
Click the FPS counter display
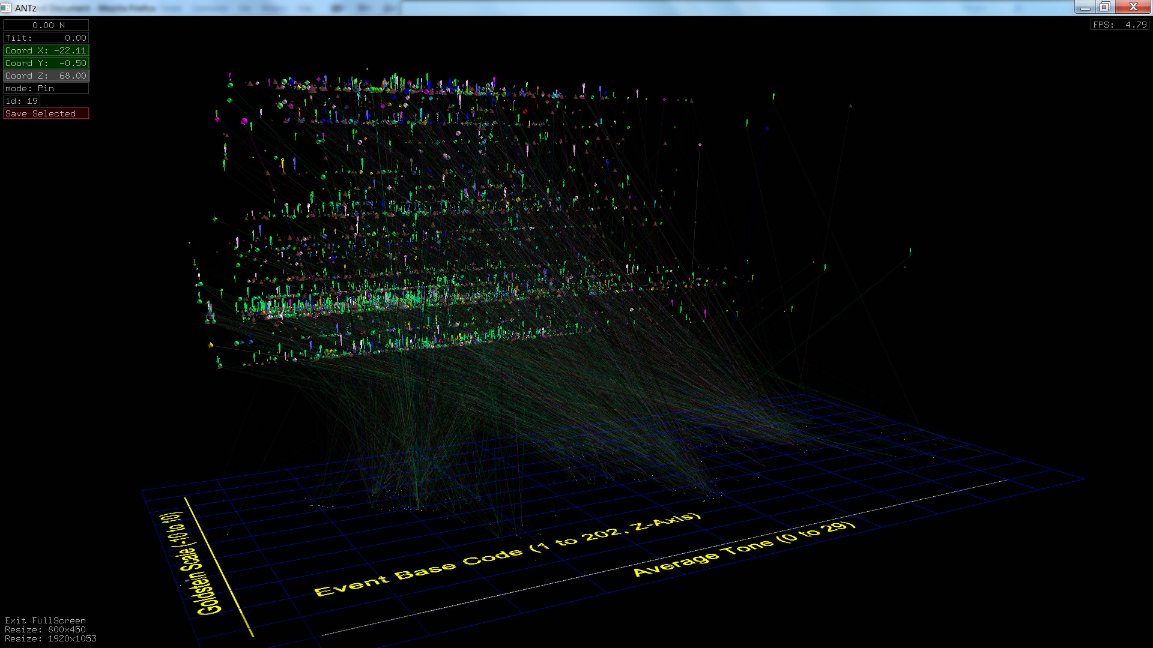click(x=1119, y=25)
